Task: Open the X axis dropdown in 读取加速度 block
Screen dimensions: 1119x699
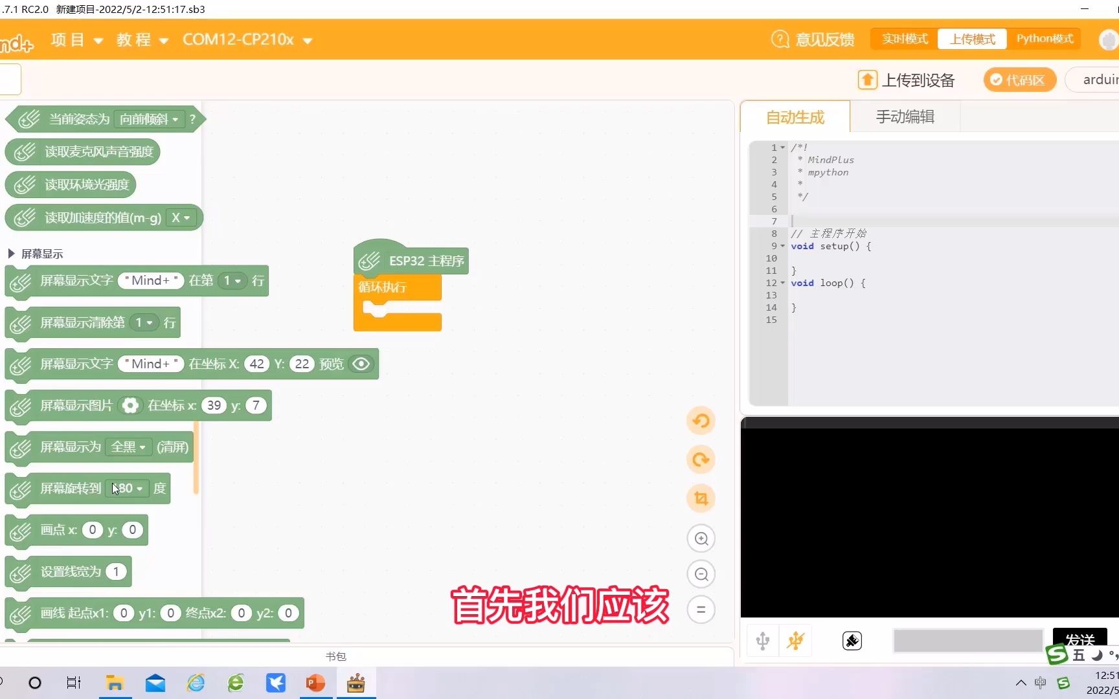Action: click(x=181, y=218)
